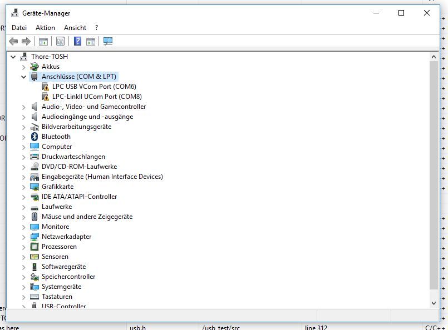Click the Grafikkarte icon
Viewport: 448px width, 330px height.
tap(35, 187)
